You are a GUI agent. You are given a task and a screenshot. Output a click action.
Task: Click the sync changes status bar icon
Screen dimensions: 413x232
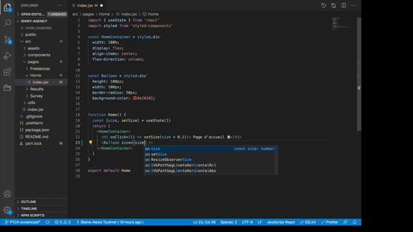click(x=47, y=222)
